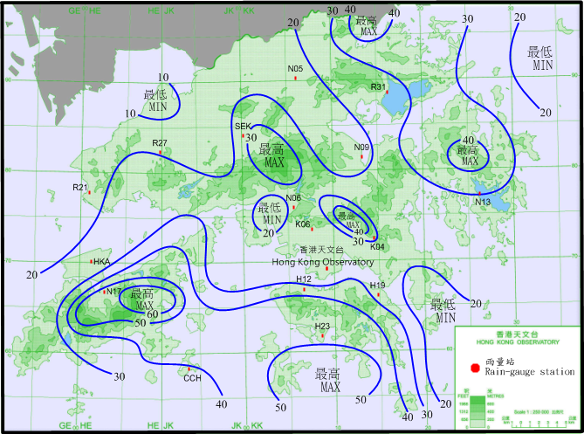Select the SEK station red dot
584x434 pixels.
pyautogui.click(x=243, y=135)
